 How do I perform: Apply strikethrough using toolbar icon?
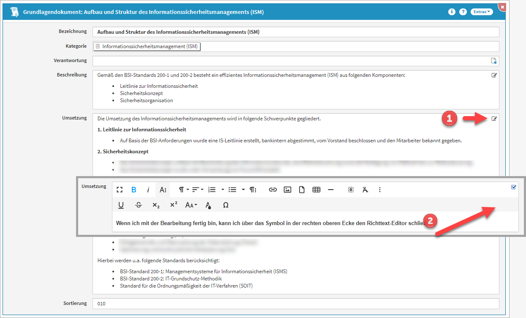pyautogui.click(x=139, y=205)
